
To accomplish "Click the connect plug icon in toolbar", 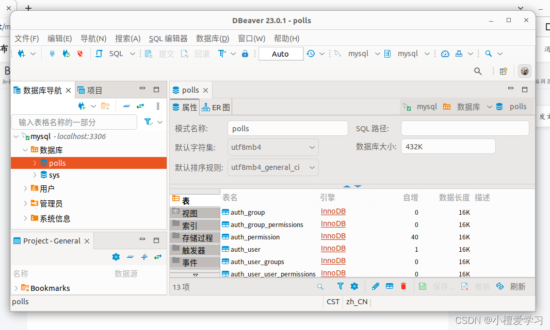I will (52, 54).
